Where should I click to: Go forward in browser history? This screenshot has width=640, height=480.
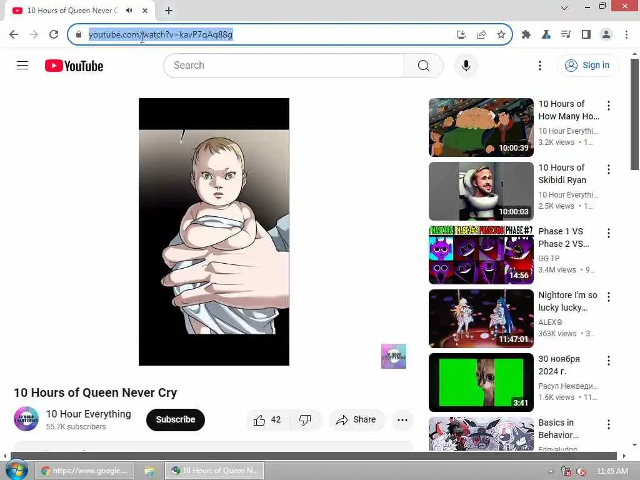[x=34, y=34]
